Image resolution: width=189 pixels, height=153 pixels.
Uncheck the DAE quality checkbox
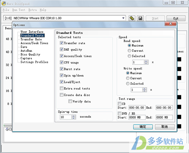[61, 49]
